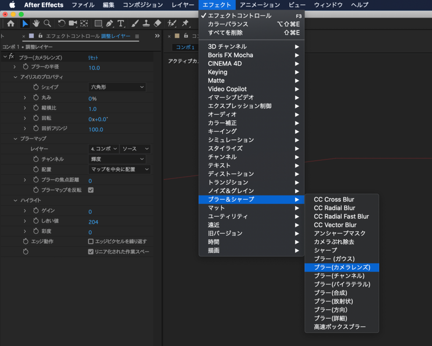The width and height of the screenshot is (432, 346).
Task: Toggle stopwatch for 丸み
Action: (36, 97)
